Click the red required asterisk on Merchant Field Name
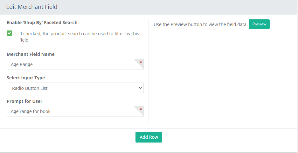 pyautogui.click(x=141, y=63)
